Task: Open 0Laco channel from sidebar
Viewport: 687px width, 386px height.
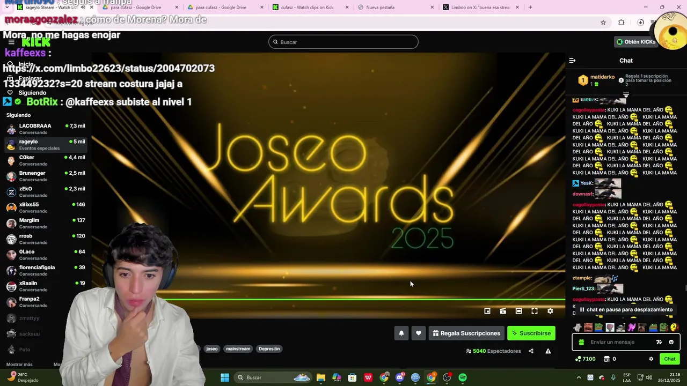Action: 46,255
